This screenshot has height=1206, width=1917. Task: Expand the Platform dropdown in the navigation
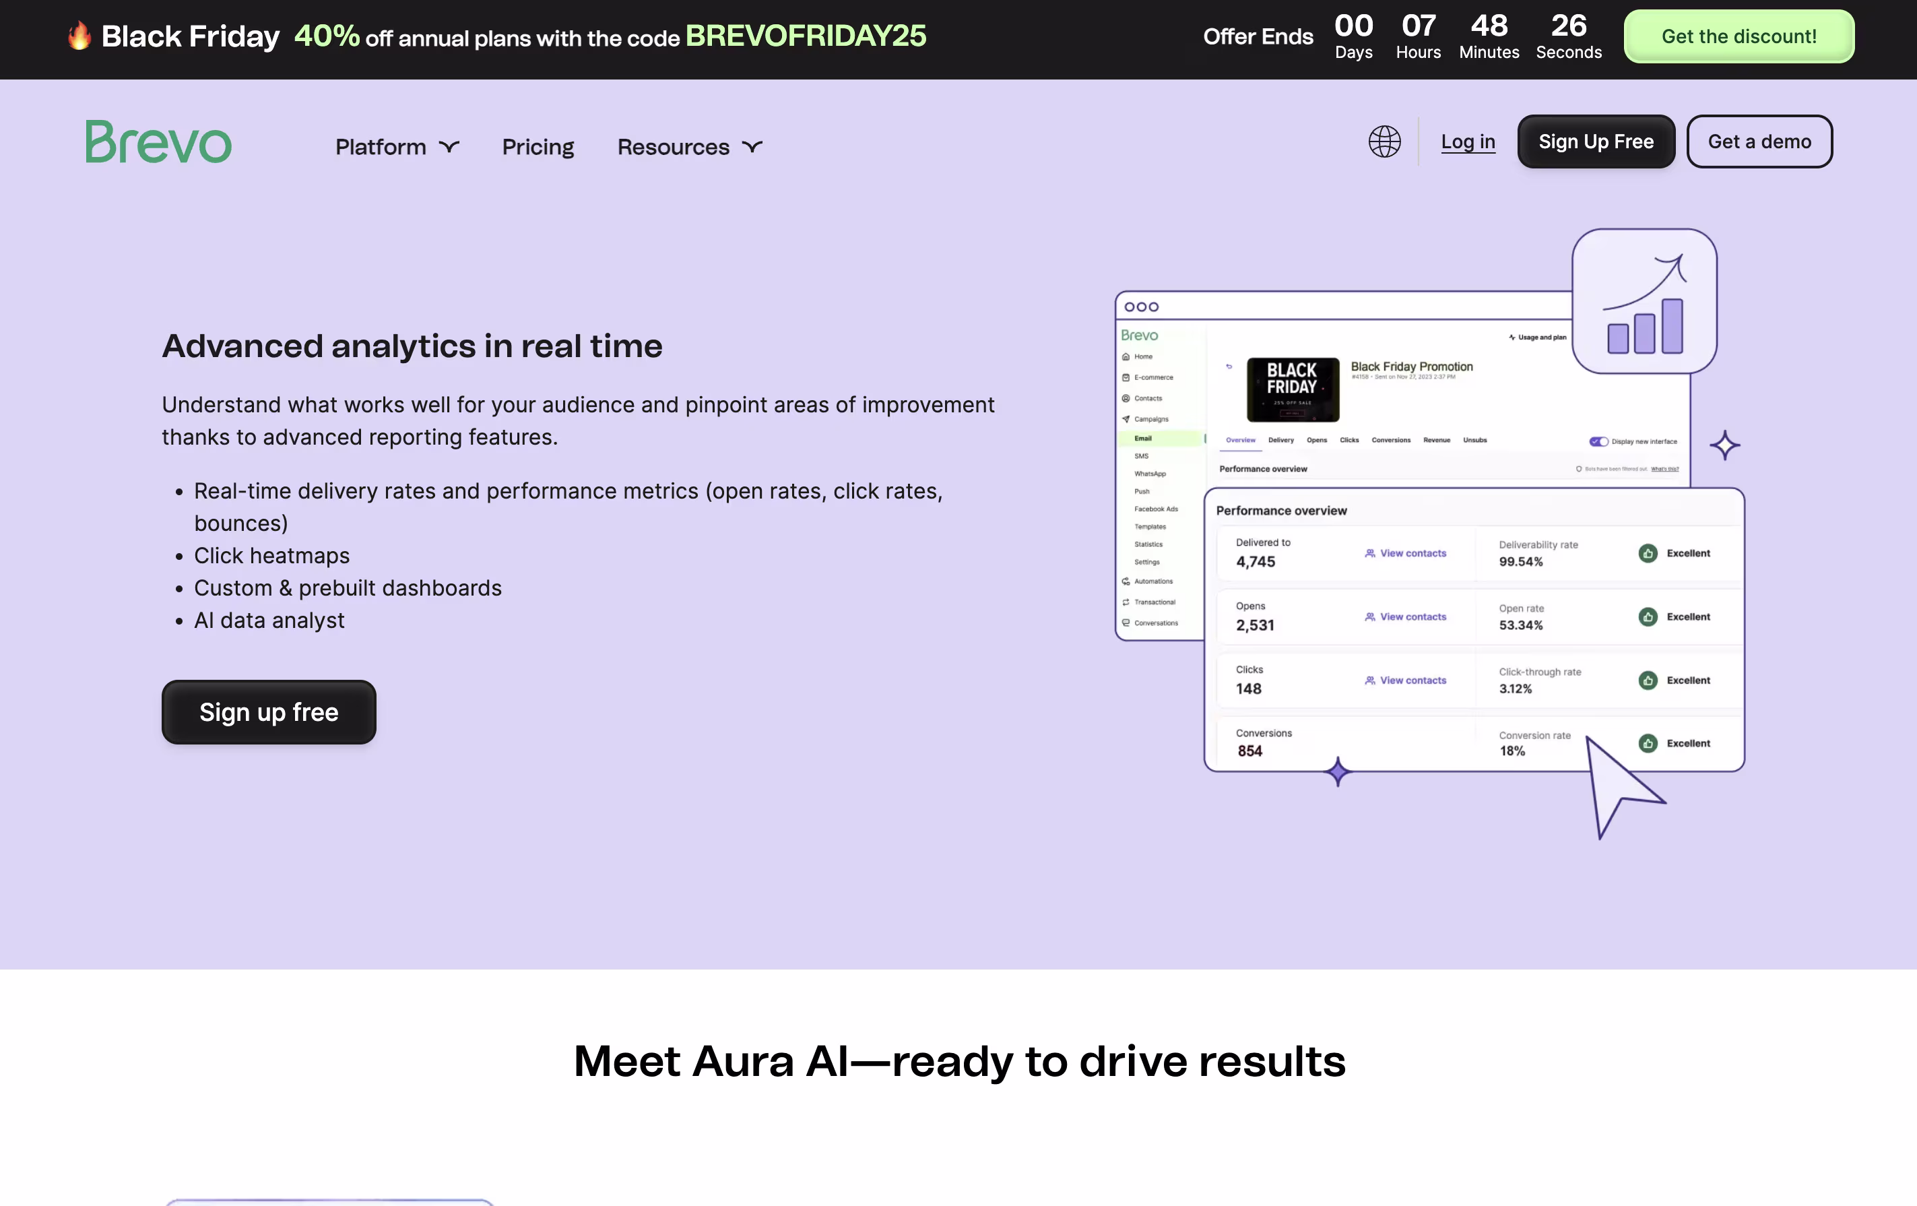(x=395, y=146)
